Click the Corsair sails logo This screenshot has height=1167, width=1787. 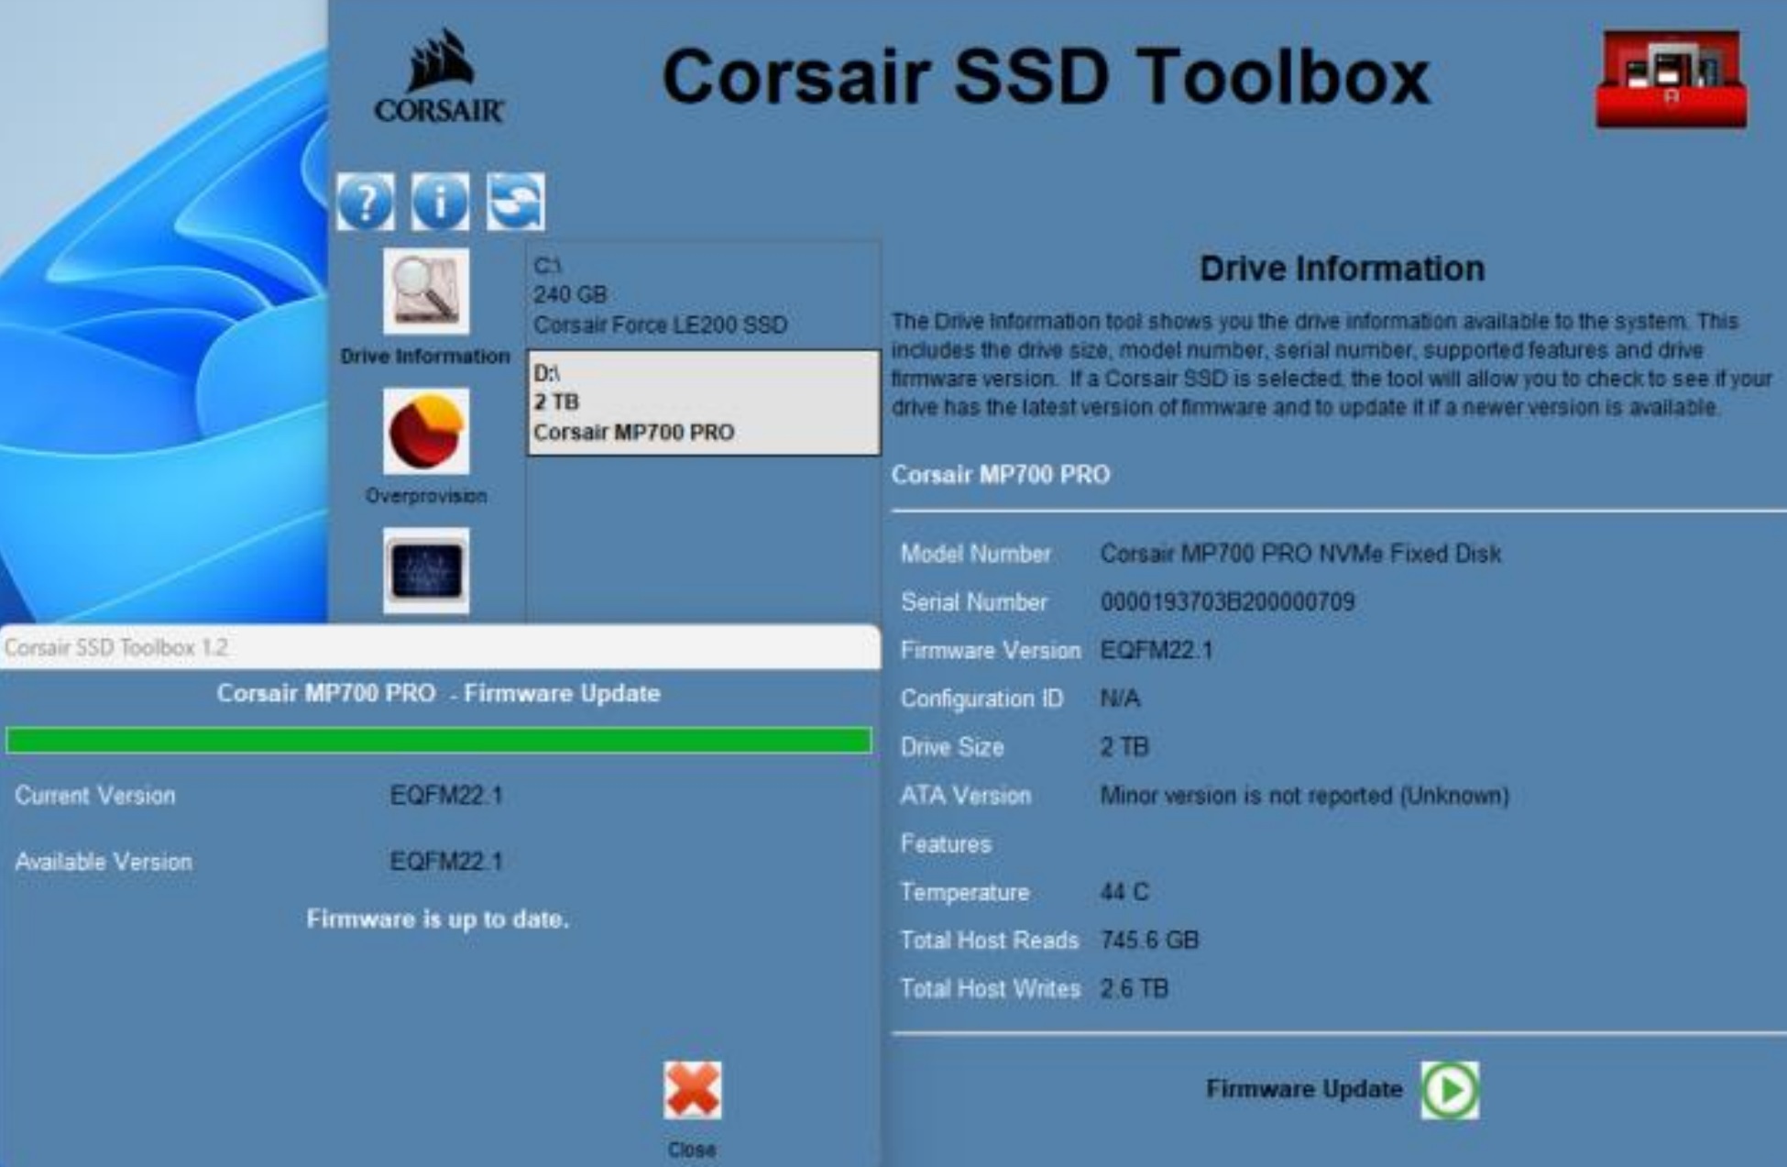point(439,75)
